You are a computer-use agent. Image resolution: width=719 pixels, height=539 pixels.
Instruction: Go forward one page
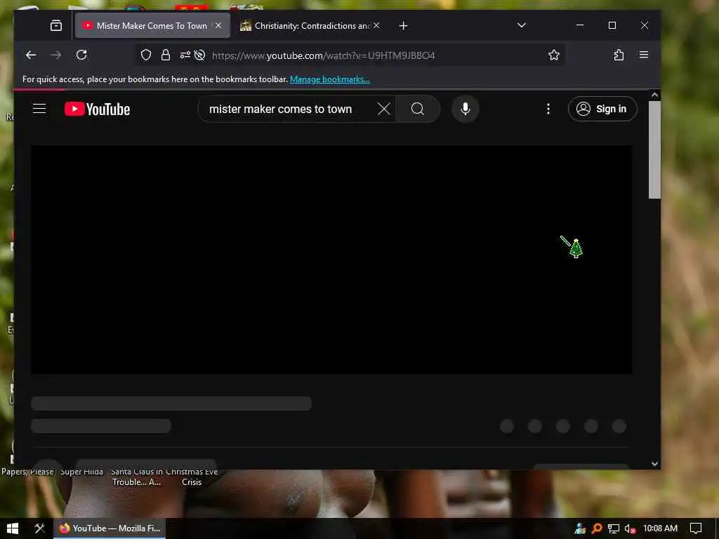(56, 55)
